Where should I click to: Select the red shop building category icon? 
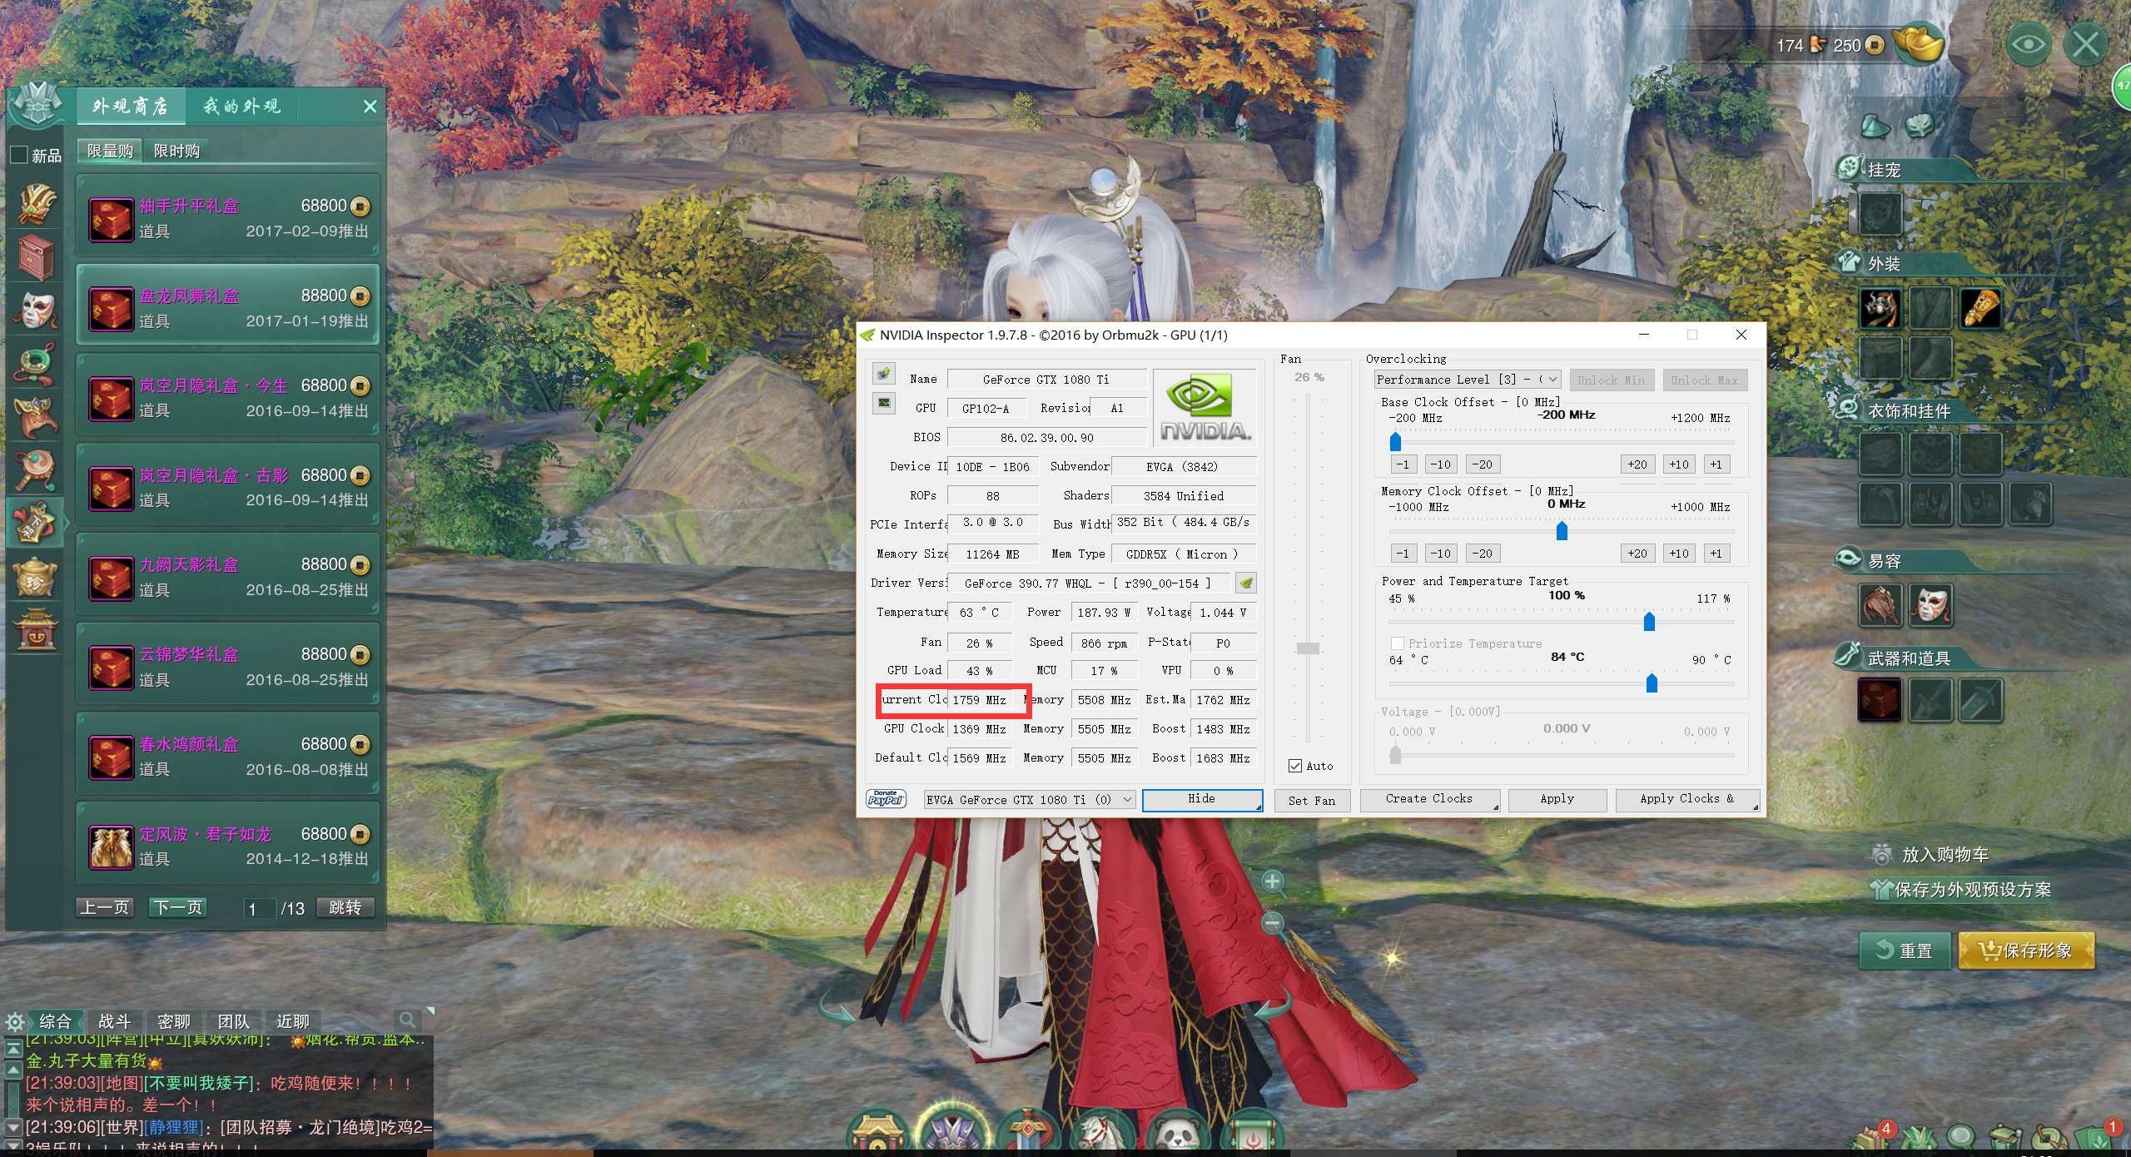click(x=36, y=629)
